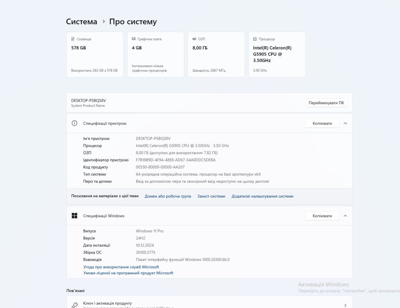Click the RAM icon in the ОЗП card
400x308 pixels.
click(194, 39)
